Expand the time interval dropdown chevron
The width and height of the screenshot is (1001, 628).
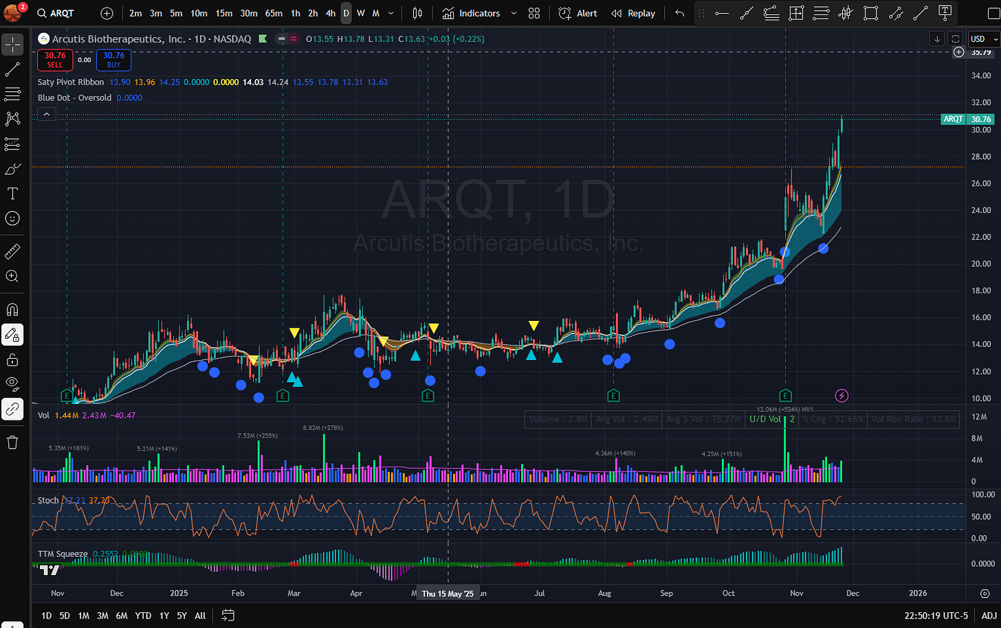pyautogui.click(x=391, y=13)
